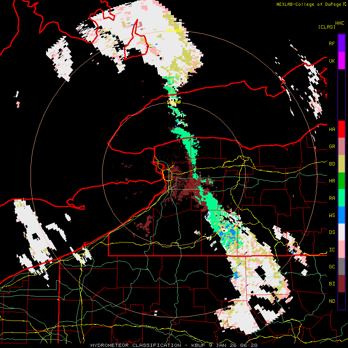348x348 pixels.
Task: Click the HR dark green legend swatch
Action: tap(341, 181)
